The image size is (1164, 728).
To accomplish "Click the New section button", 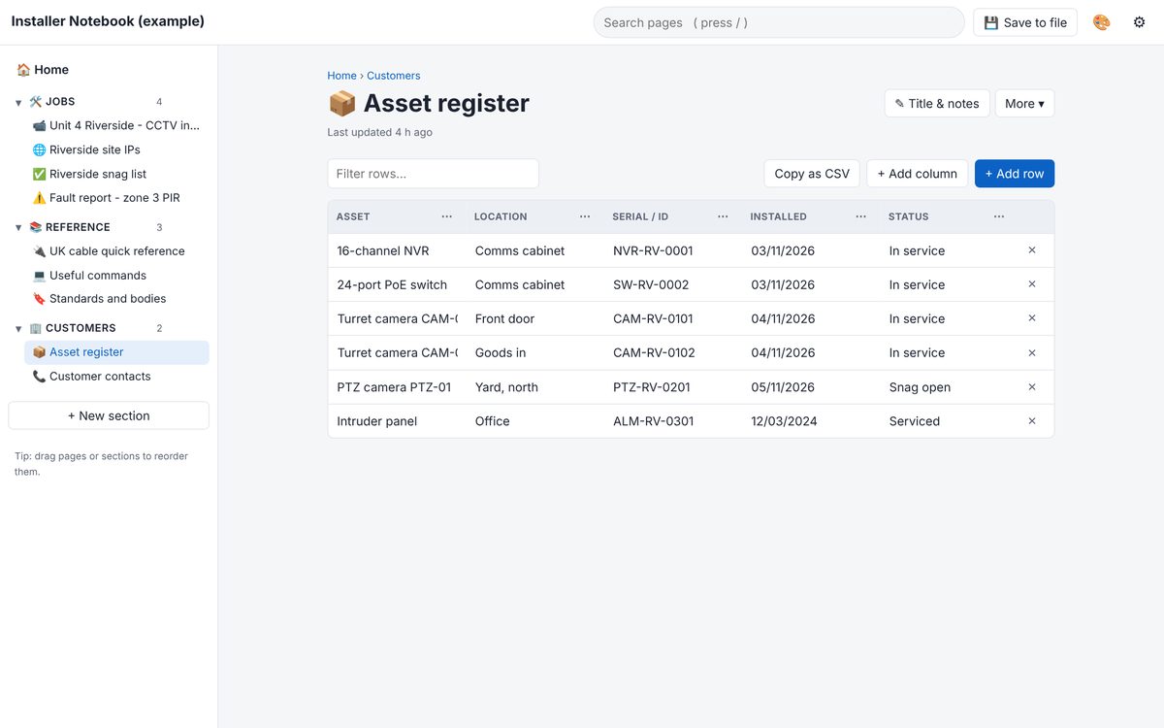I will (x=109, y=415).
